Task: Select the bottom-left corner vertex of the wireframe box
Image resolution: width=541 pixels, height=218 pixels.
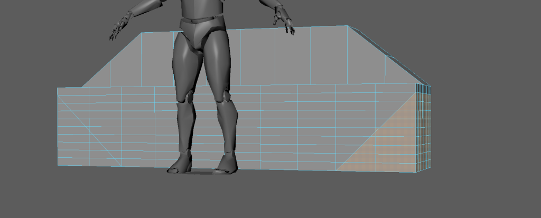Action: 58,165
